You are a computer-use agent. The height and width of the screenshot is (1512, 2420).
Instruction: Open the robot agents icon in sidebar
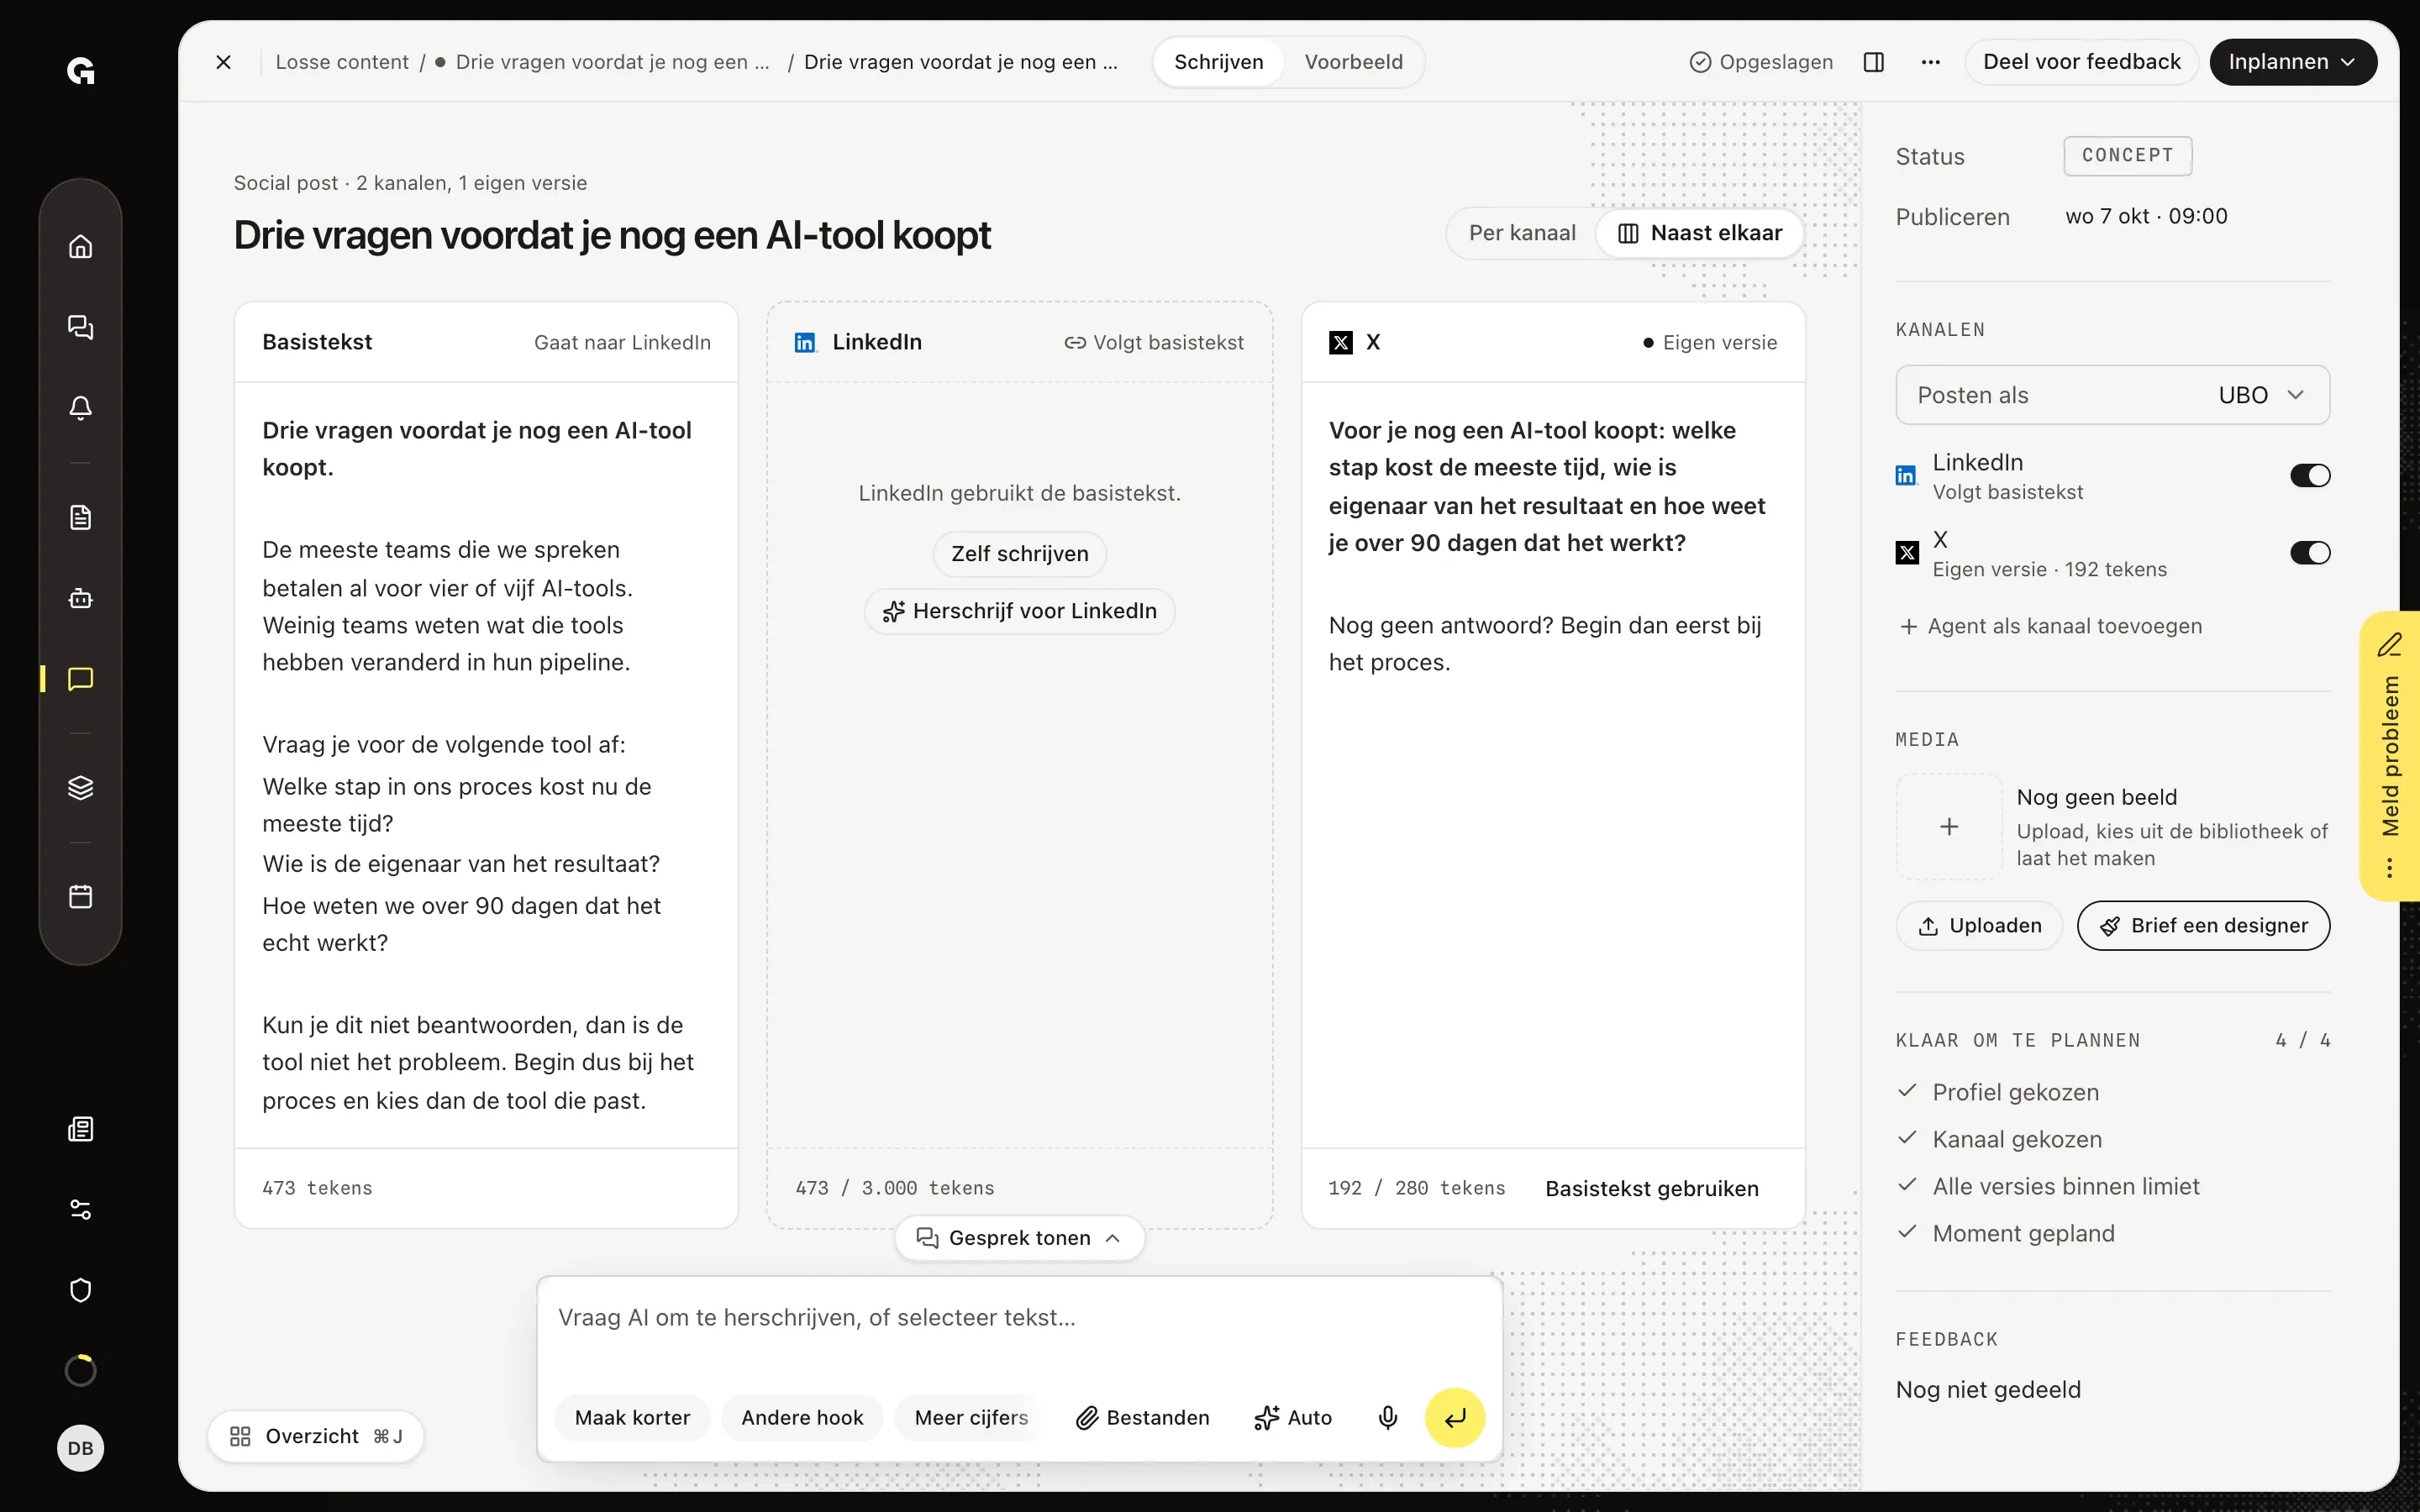(81, 598)
